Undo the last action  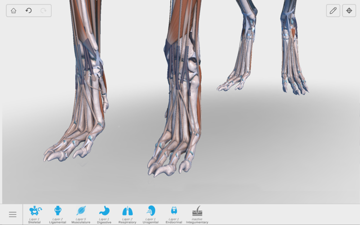coord(29,11)
